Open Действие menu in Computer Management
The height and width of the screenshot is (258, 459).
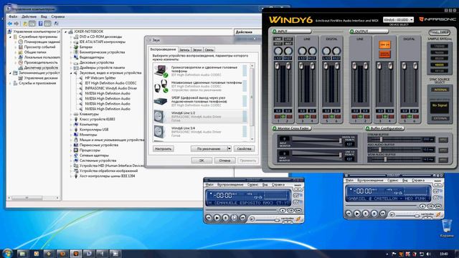29,16
